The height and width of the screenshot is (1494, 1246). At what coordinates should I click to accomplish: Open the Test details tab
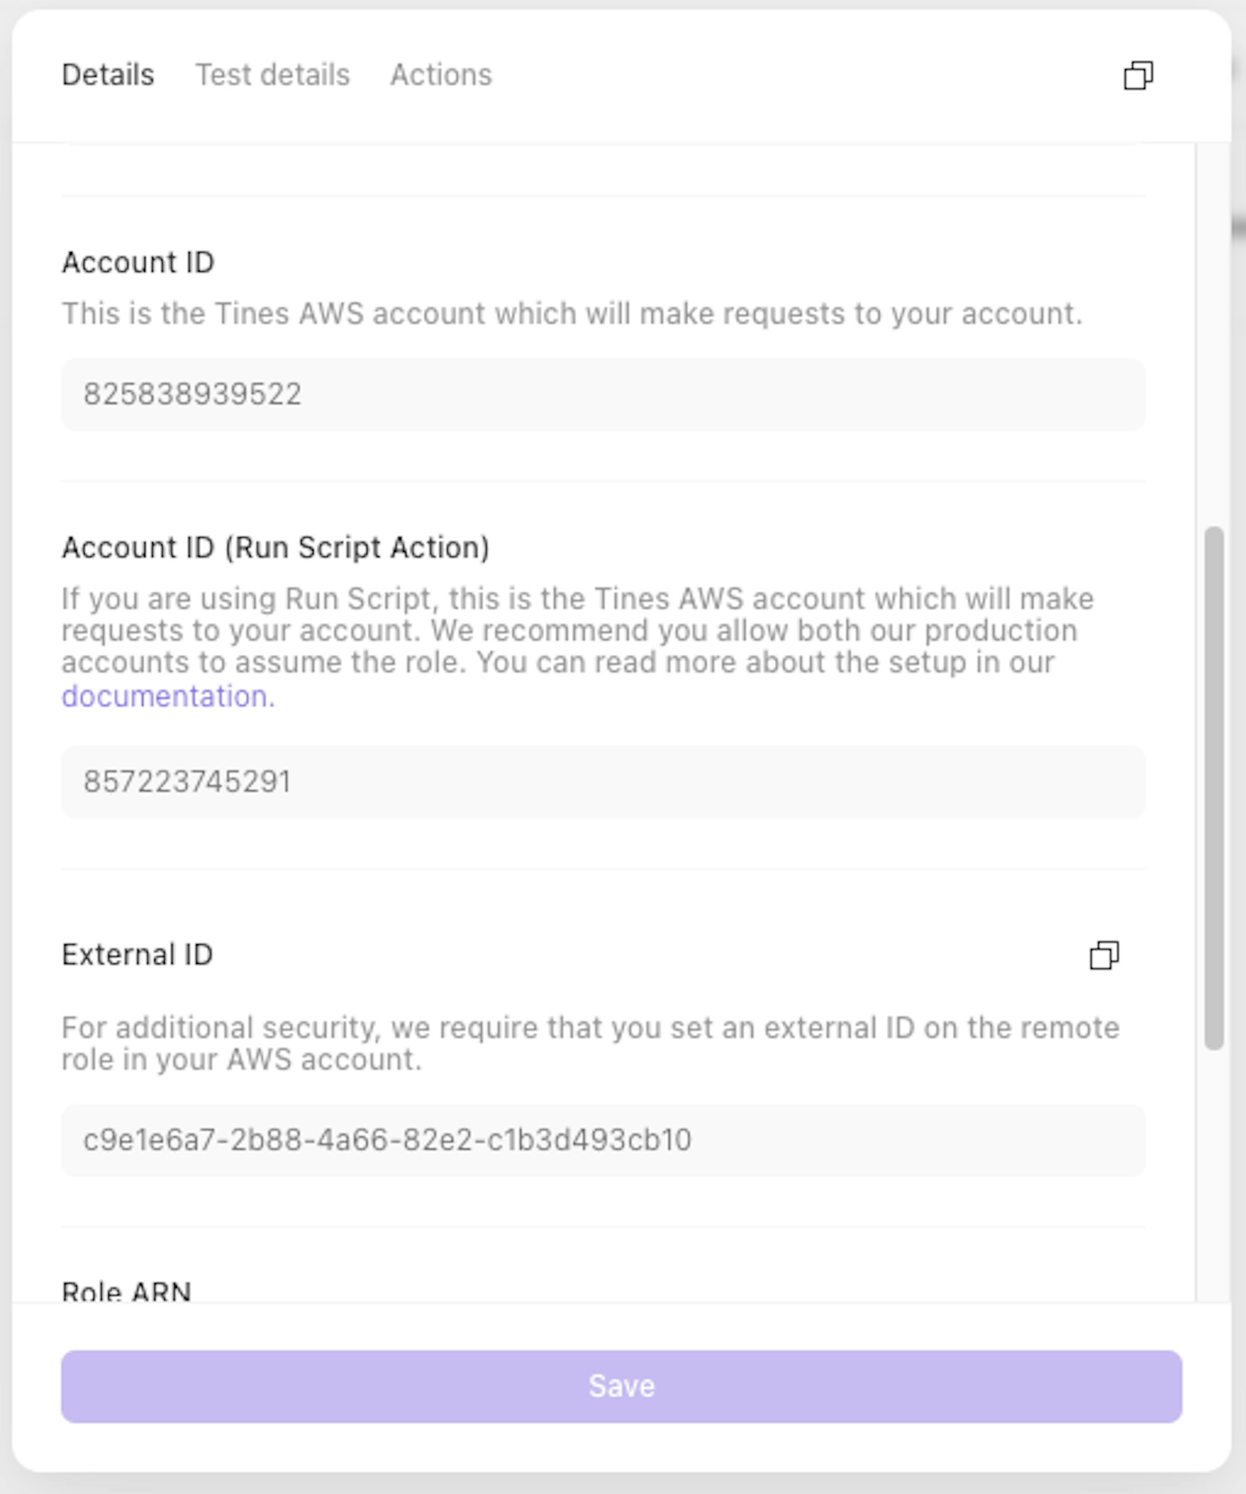[272, 75]
